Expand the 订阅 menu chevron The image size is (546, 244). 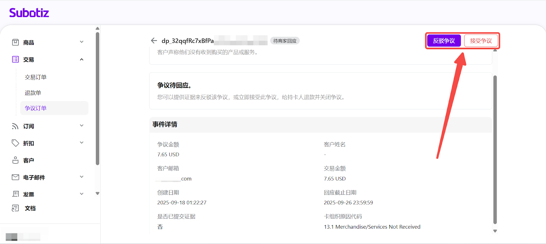[82, 126]
